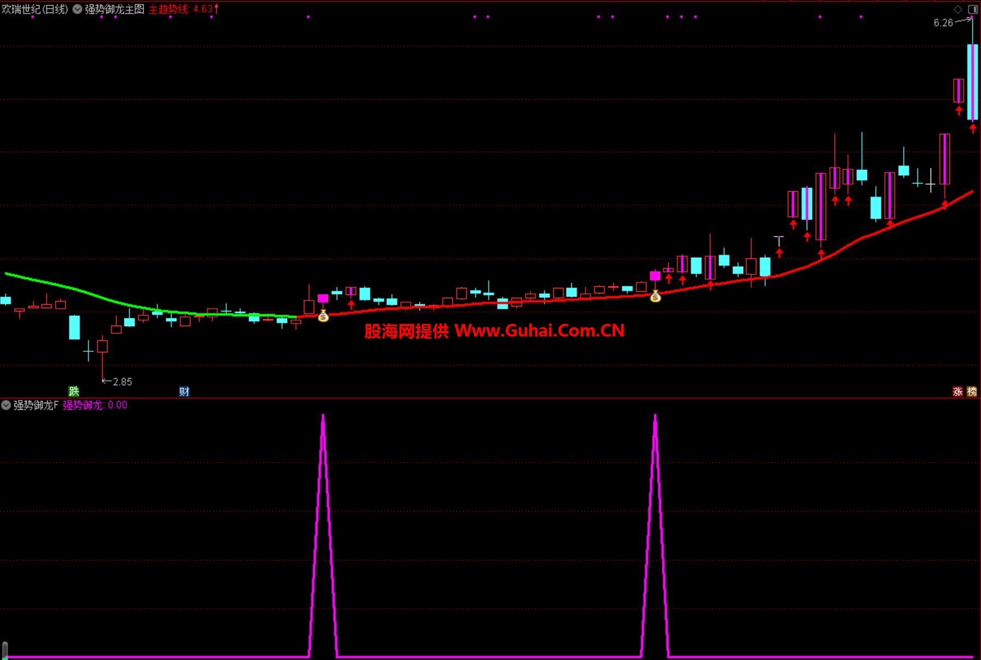Click the 6.26 high price label
Image resolution: width=981 pixels, height=660 pixels.
pos(943,22)
